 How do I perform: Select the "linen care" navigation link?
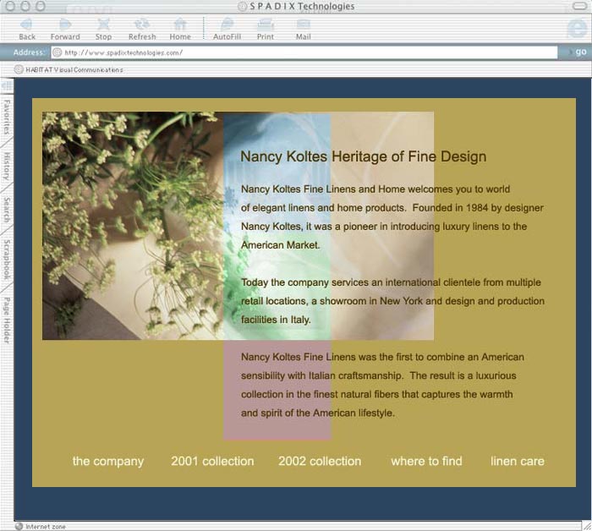tap(518, 462)
